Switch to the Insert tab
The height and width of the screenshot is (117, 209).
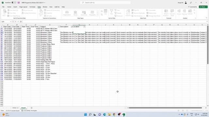pos(15,7)
